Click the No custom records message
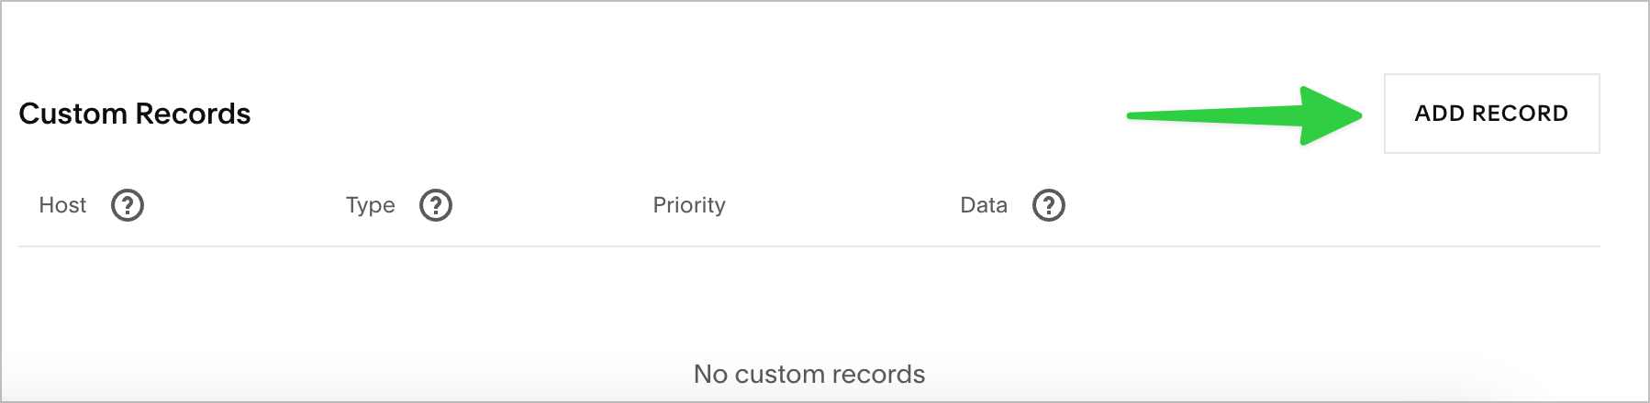 809,374
